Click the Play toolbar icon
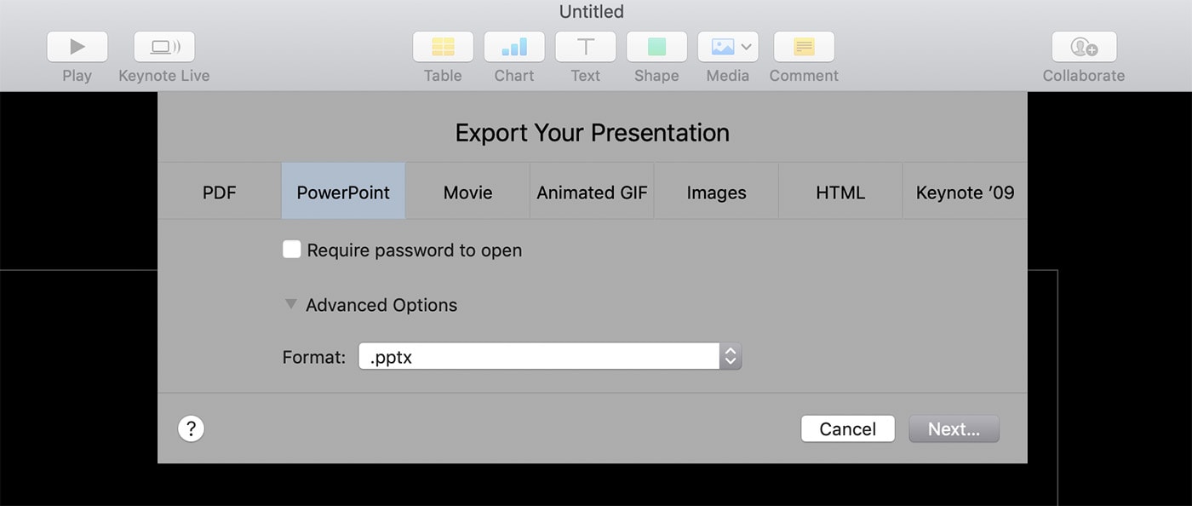 tap(77, 47)
